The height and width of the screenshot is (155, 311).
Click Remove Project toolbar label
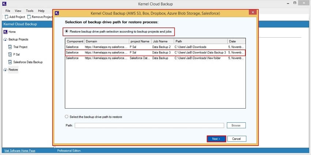pos(42,17)
